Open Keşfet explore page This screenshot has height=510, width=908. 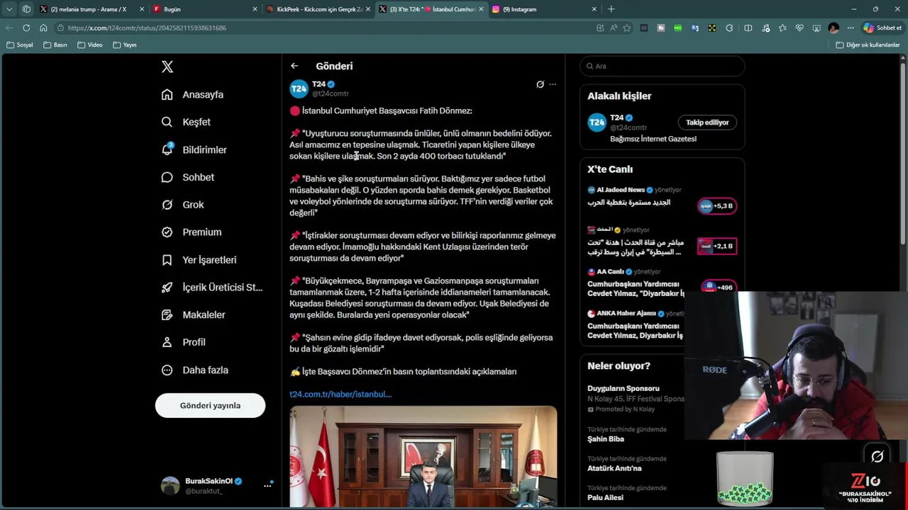click(186, 122)
